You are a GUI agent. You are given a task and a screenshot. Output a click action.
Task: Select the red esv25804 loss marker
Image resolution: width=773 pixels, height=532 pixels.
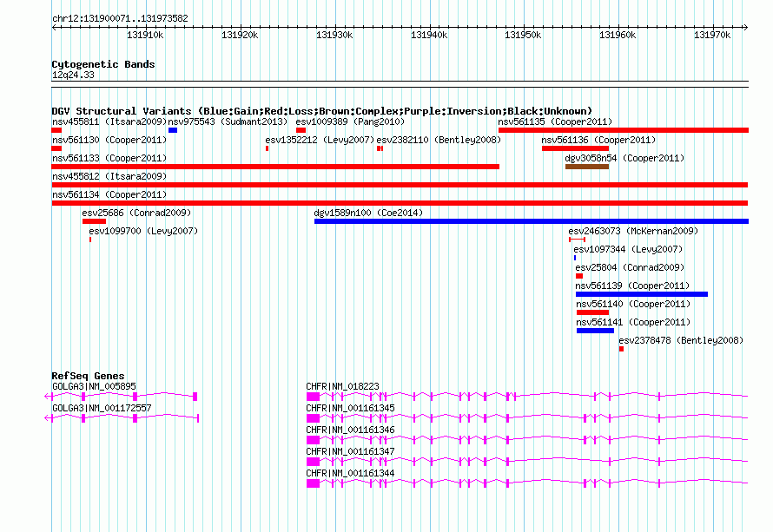579,276
